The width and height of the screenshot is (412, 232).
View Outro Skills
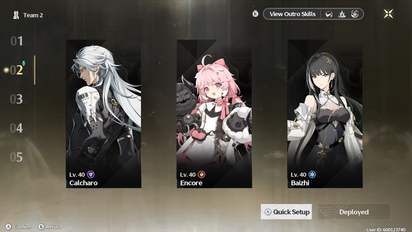point(292,14)
